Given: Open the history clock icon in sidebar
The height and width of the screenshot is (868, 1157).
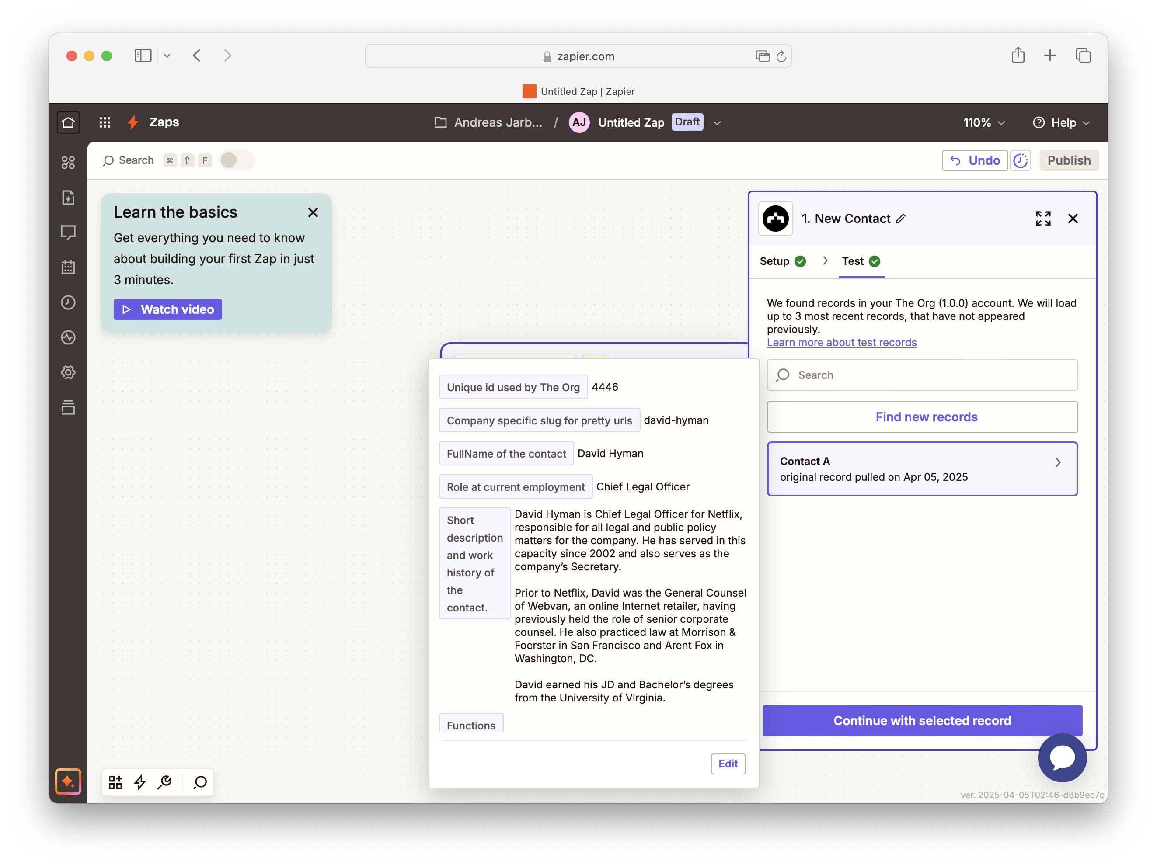Looking at the screenshot, I should pyautogui.click(x=68, y=302).
